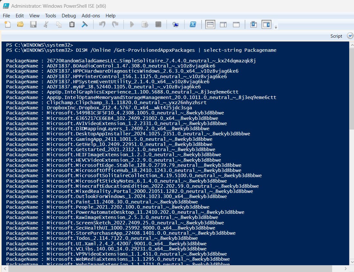Image resolution: width=354 pixels, height=272 pixels.
Task: Click the Undo arrow icon
Action: [x=102, y=24]
